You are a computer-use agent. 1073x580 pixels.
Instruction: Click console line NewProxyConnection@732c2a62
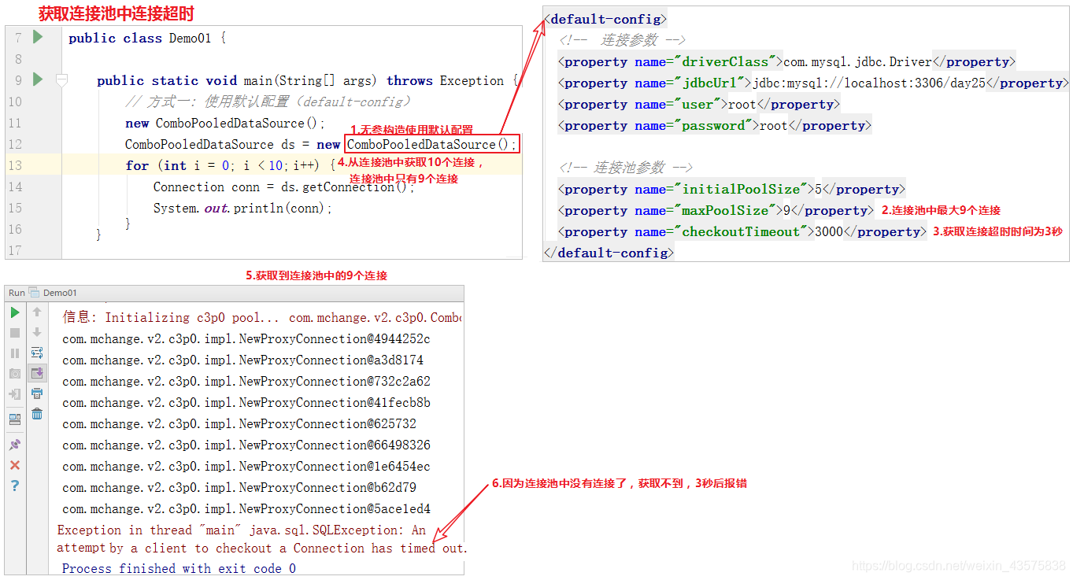coord(246,382)
